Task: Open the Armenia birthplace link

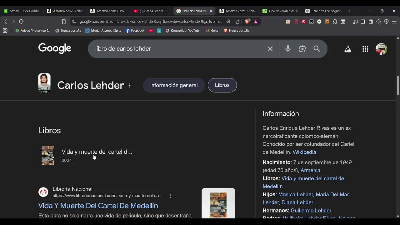Action: 310,170
